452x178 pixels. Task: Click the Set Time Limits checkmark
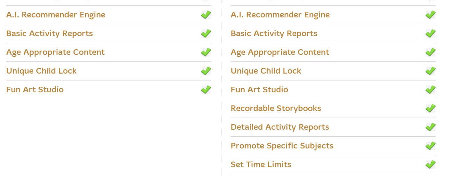click(431, 165)
